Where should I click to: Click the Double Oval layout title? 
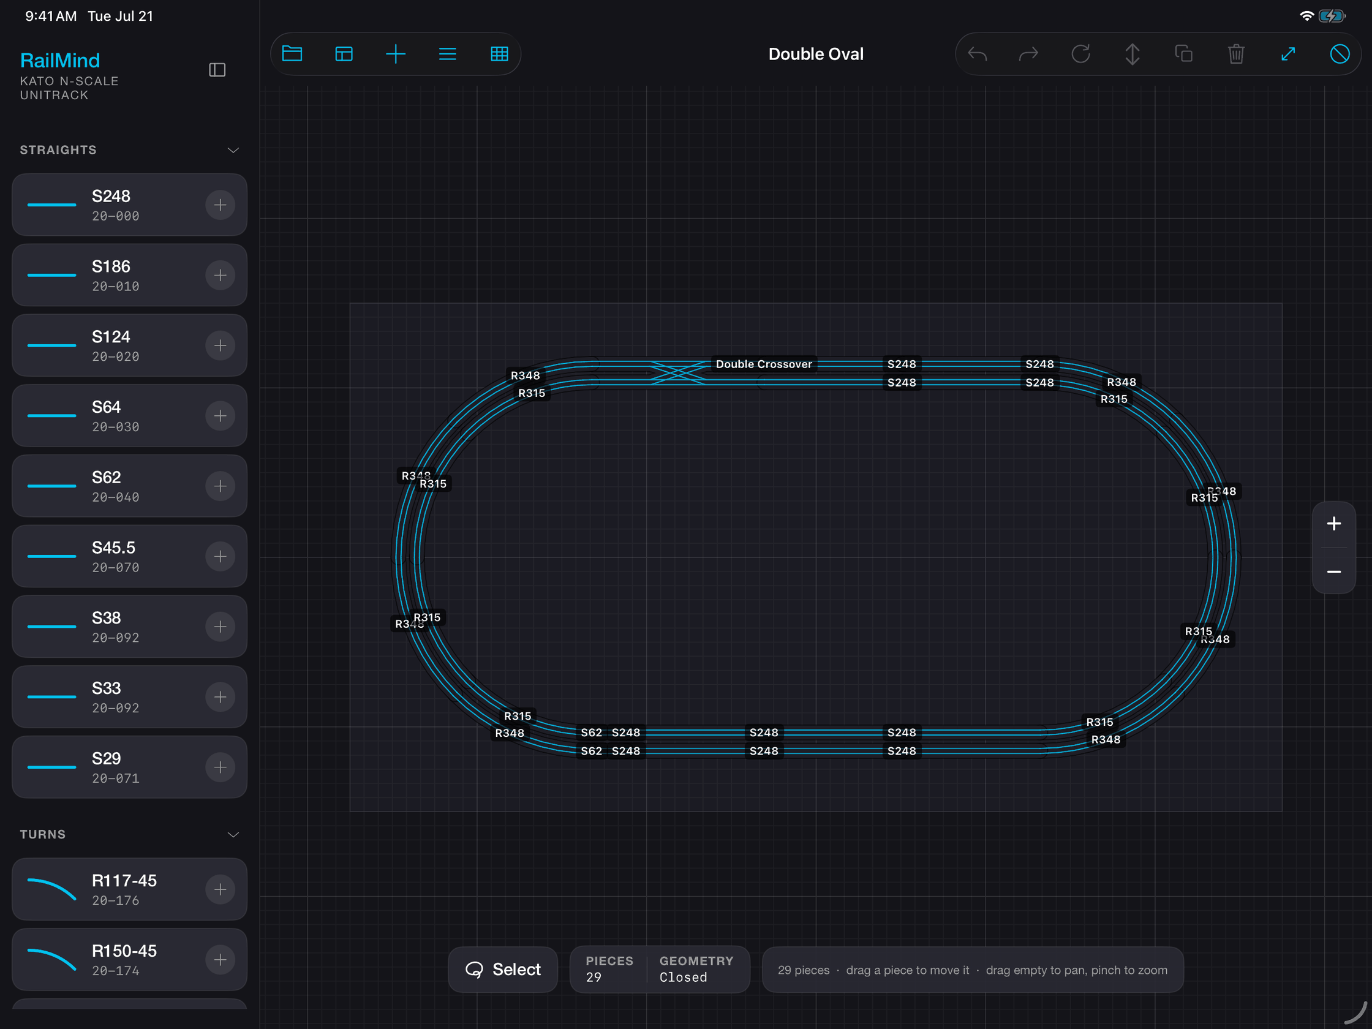(816, 54)
